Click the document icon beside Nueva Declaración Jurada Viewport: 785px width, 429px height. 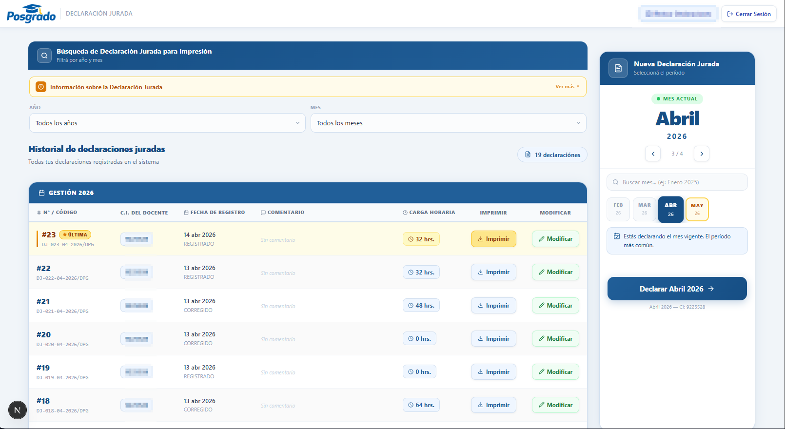(x=618, y=68)
